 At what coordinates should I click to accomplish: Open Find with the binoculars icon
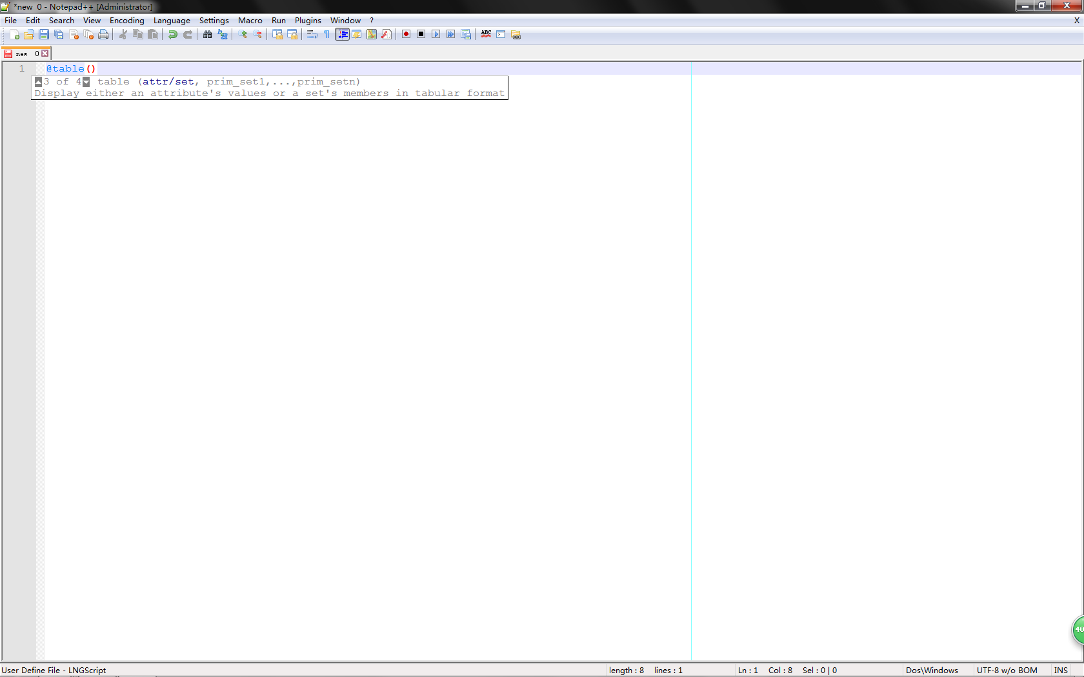coord(207,34)
